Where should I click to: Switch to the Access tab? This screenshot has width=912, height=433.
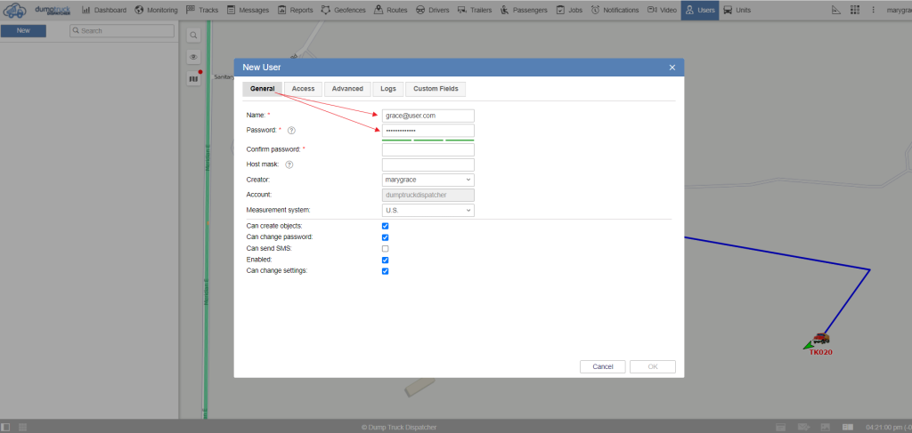point(303,89)
